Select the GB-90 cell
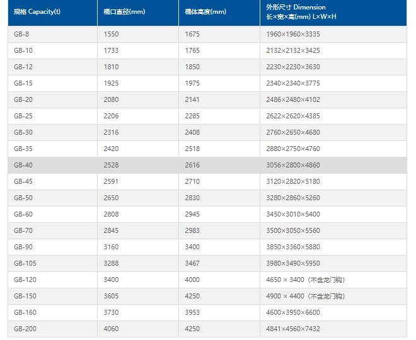Viewport: 416px width, 340px height. point(52,247)
